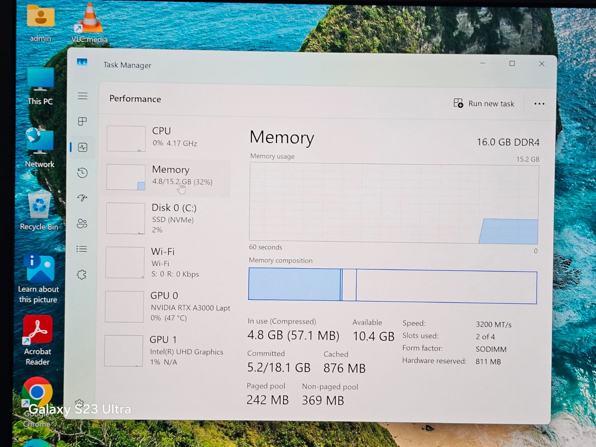596x447 pixels.
Task: Click Learn about this picture desktop icon
Action: tap(38, 278)
